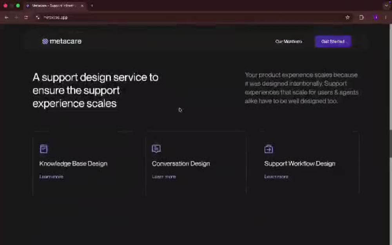
Task: Click the Get Started button
Action: (333, 42)
